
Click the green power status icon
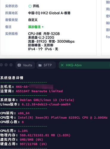click(30, 6)
